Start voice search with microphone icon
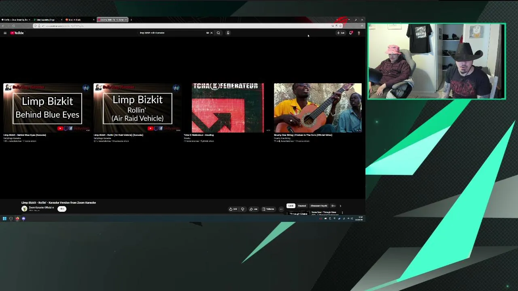This screenshot has width=518, height=291. tap(228, 33)
